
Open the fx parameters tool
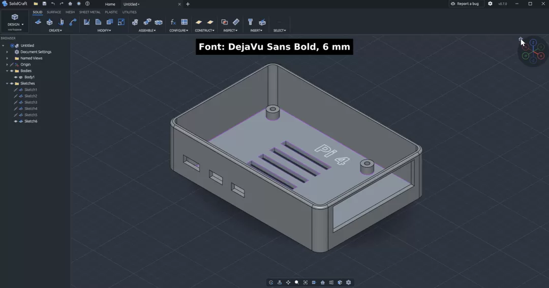pos(173,22)
